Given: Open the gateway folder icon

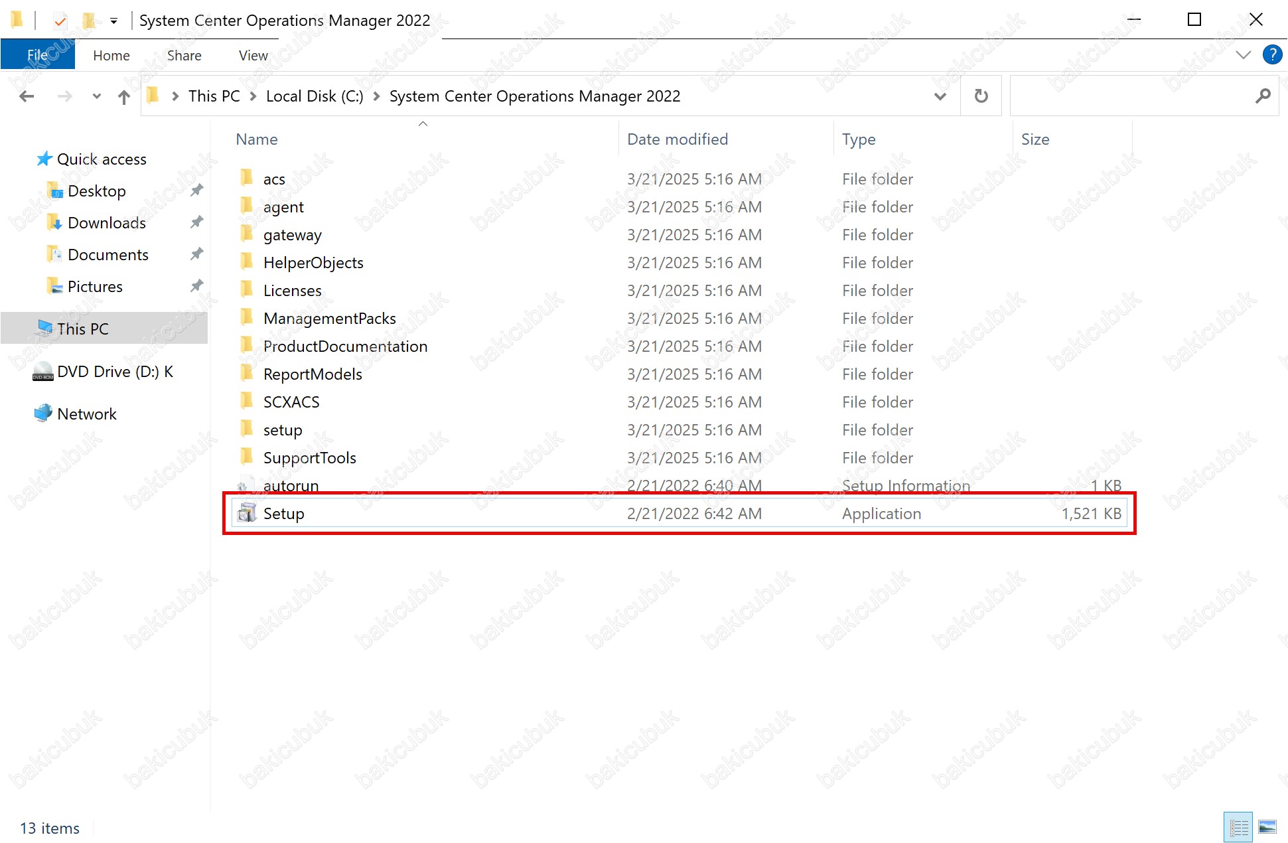Looking at the screenshot, I should coord(247,234).
